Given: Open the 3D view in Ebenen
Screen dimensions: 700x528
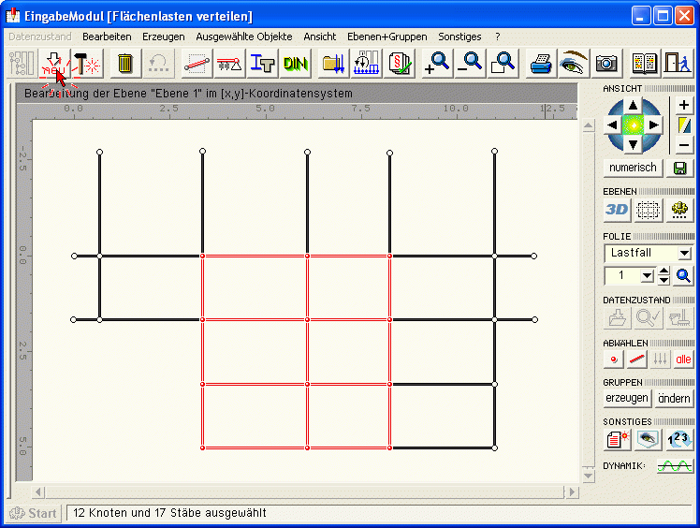Looking at the screenshot, I should click(x=617, y=210).
